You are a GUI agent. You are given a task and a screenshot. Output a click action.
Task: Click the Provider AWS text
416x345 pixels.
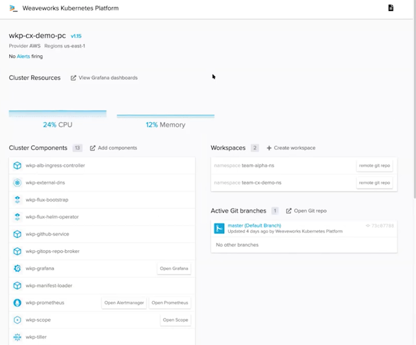[25, 46]
